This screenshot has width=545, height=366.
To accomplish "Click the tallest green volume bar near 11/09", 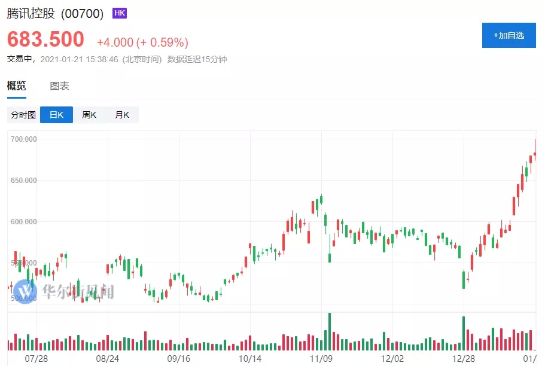I will click(330, 331).
